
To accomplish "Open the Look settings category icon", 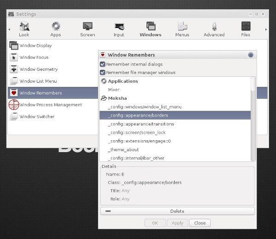I will [x=24, y=26].
